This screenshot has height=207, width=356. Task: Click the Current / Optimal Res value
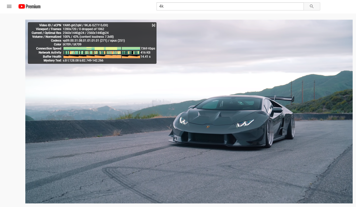coord(86,33)
